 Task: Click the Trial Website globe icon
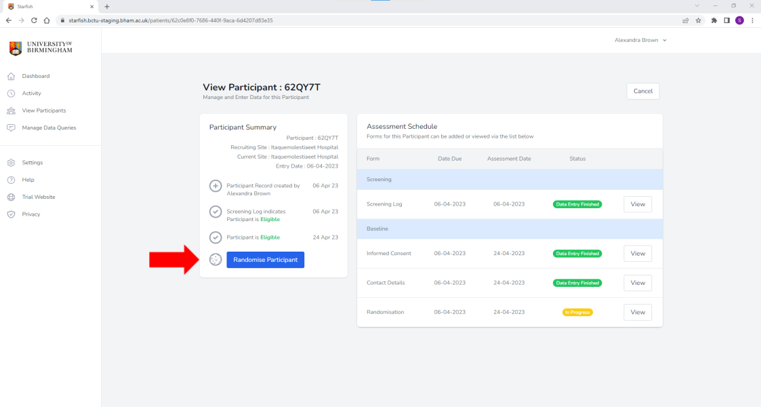point(11,197)
